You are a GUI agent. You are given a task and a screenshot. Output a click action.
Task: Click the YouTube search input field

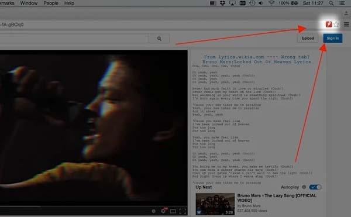[74, 39]
